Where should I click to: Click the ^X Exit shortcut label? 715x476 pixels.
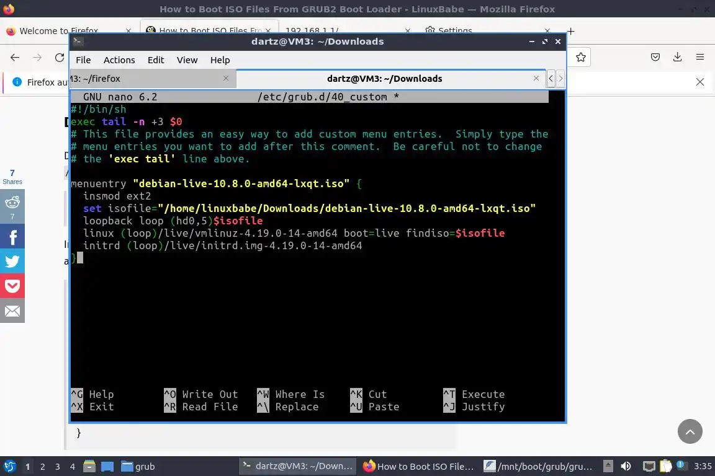[x=92, y=407]
